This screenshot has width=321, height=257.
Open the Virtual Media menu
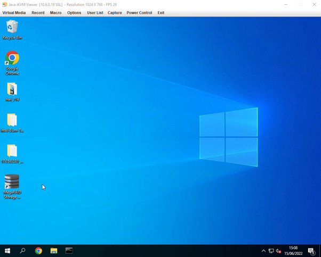[14, 13]
